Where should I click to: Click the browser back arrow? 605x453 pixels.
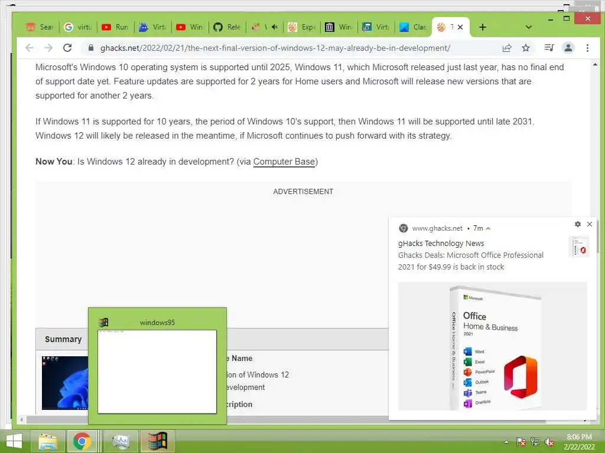[30, 48]
